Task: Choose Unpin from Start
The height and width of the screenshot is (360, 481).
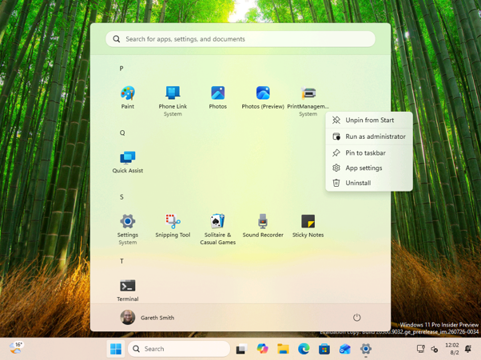Action: tap(369, 120)
